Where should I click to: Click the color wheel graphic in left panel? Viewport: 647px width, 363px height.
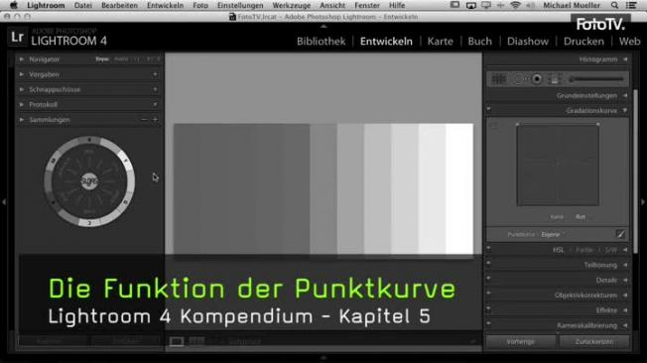89,181
